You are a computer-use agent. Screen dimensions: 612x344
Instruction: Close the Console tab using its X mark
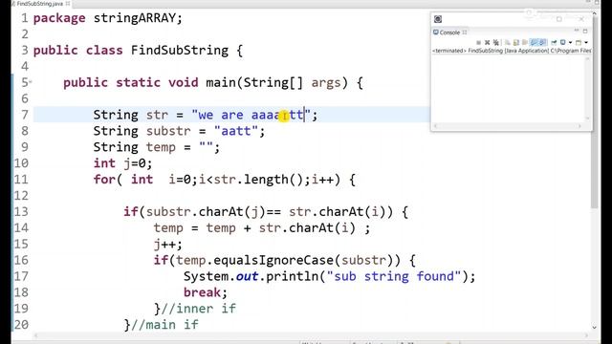(x=465, y=32)
